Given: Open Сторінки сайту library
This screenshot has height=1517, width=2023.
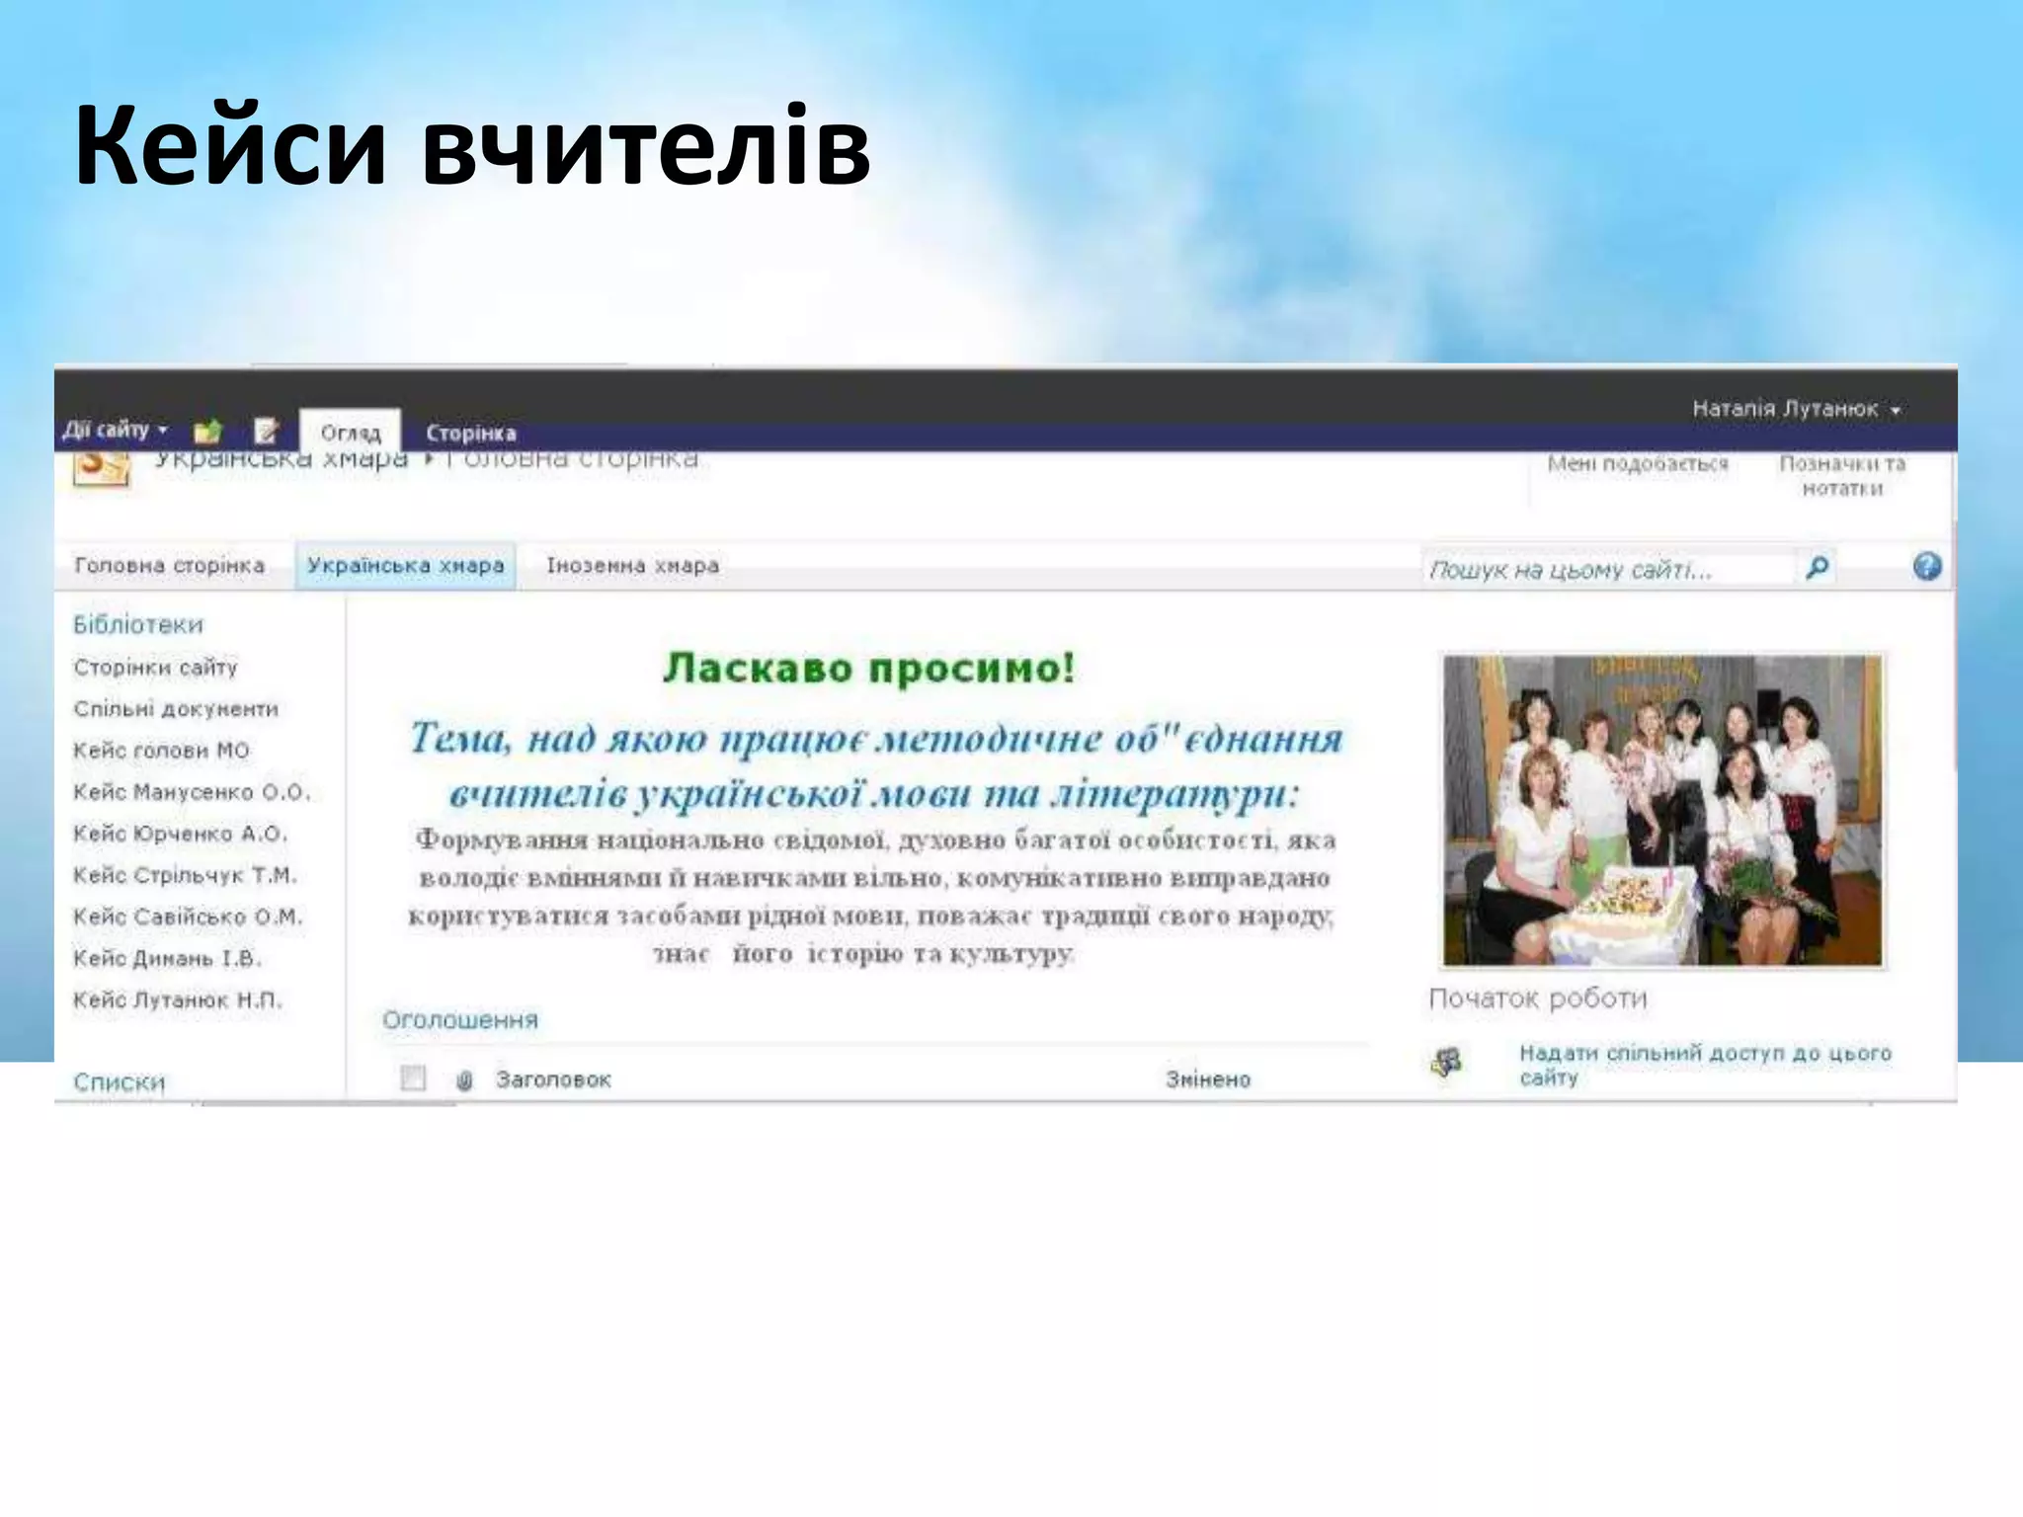Looking at the screenshot, I should pos(156,668).
